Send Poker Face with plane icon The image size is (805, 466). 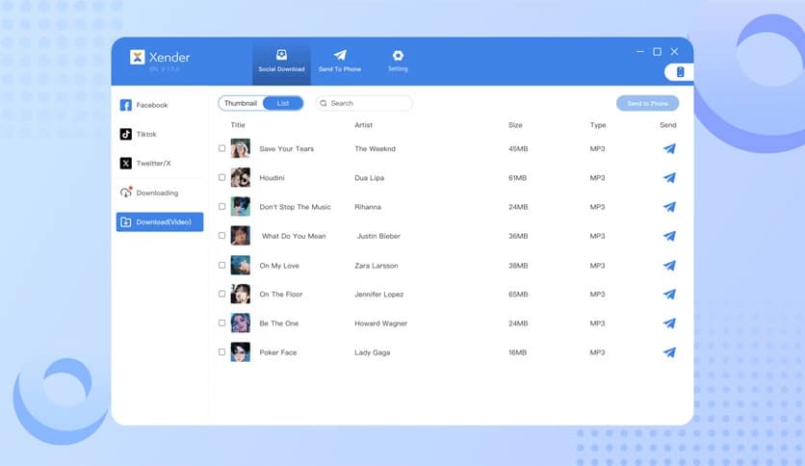pos(669,352)
